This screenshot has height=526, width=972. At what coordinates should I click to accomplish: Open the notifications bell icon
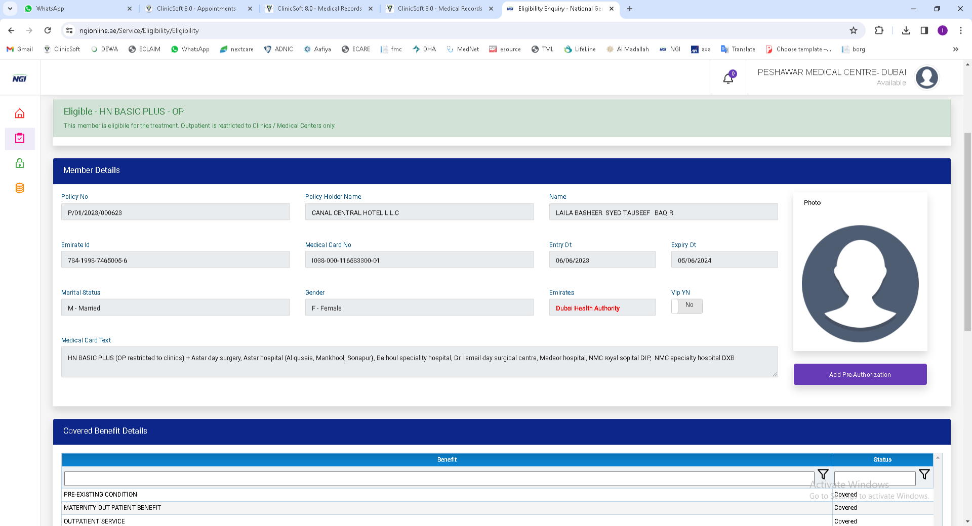coord(728,78)
